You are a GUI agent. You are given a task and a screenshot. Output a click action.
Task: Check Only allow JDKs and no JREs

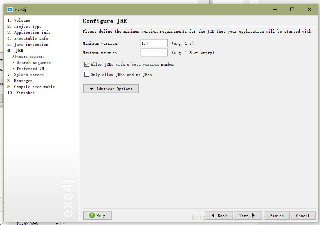click(87, 74)
